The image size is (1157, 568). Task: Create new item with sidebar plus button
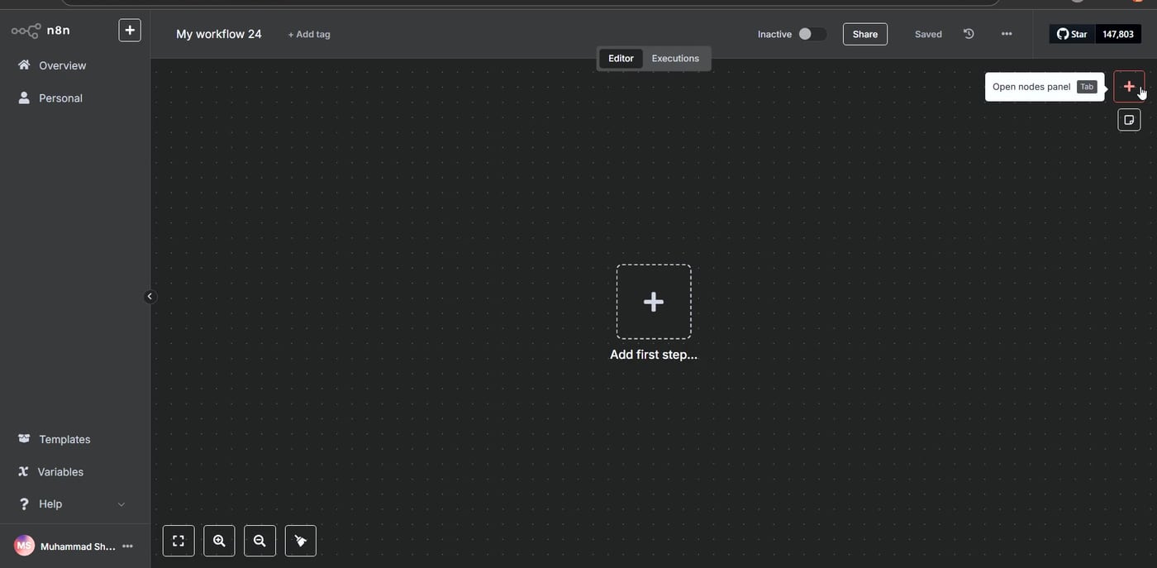point(130,31)
